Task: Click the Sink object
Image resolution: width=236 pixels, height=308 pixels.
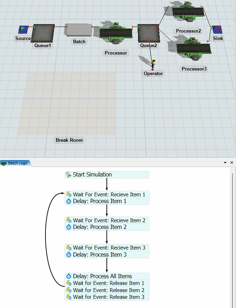Action: point(217,29)
